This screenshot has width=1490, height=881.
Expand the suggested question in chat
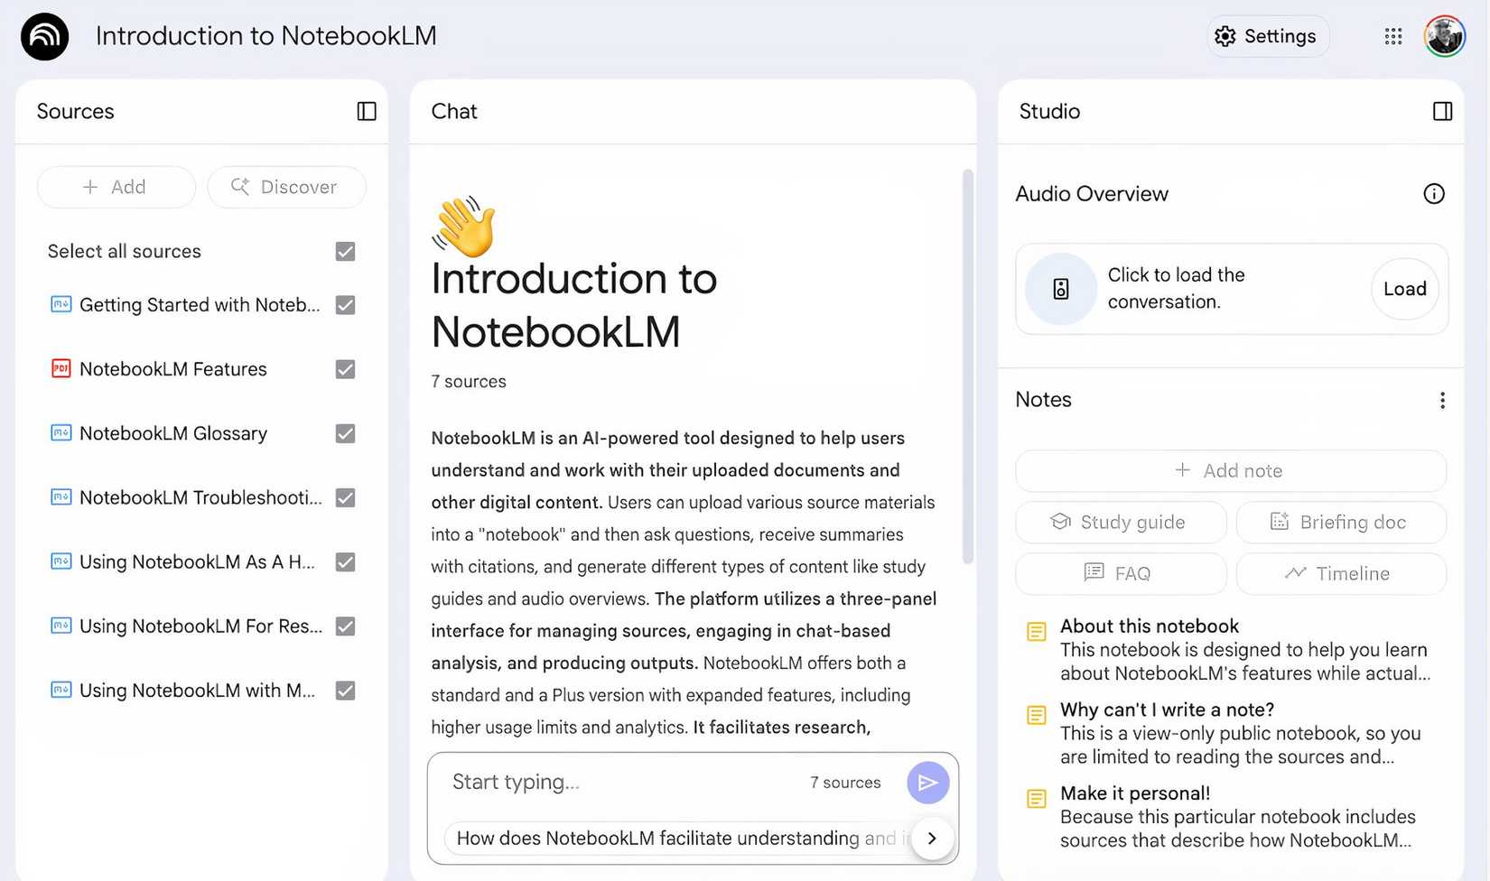(x=932, y=838)
